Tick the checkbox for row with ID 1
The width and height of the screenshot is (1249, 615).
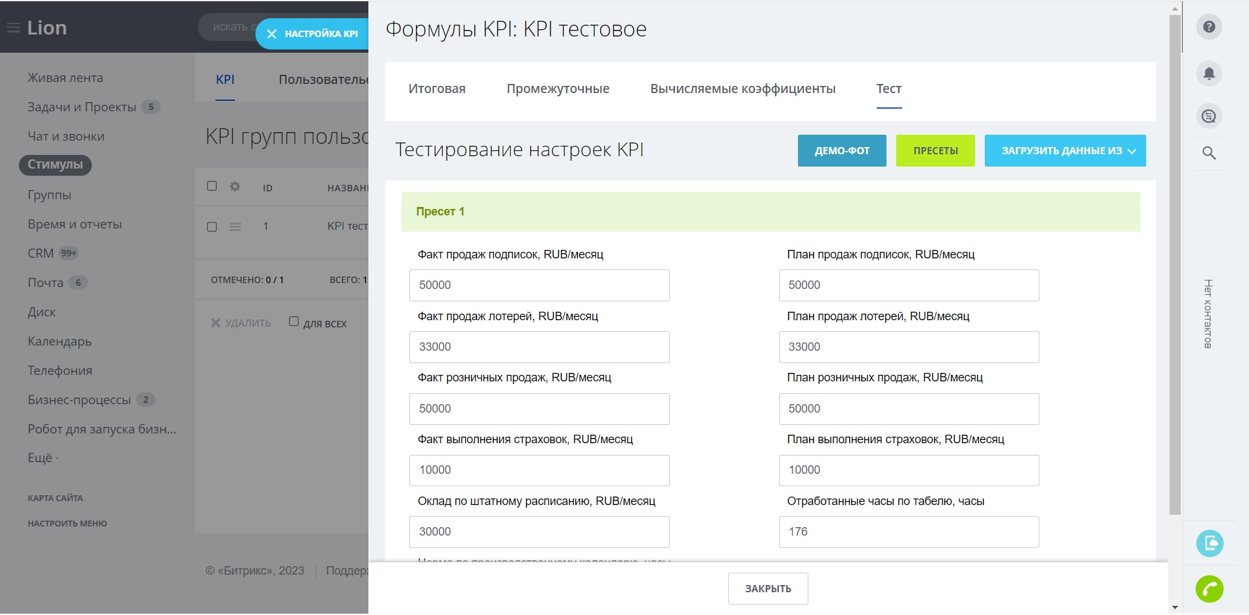(212, 227)
